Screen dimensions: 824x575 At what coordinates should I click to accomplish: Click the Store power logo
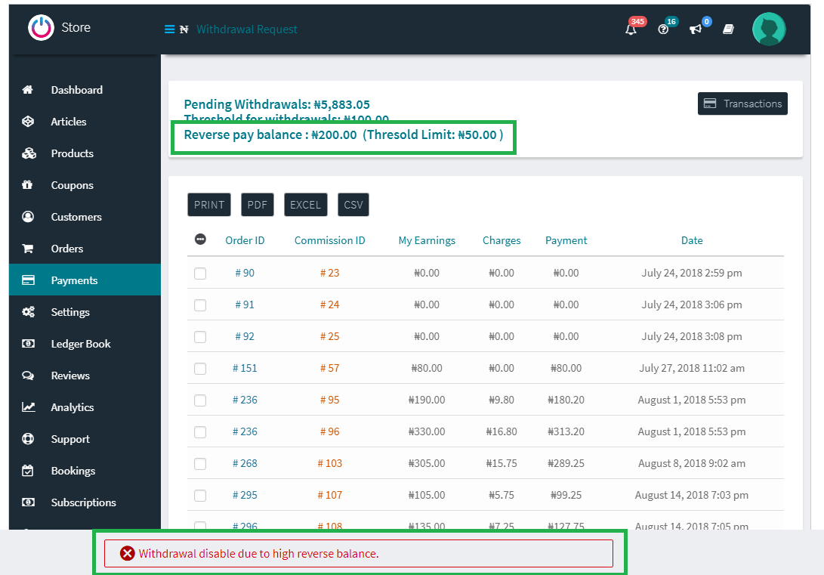(41, 28)
